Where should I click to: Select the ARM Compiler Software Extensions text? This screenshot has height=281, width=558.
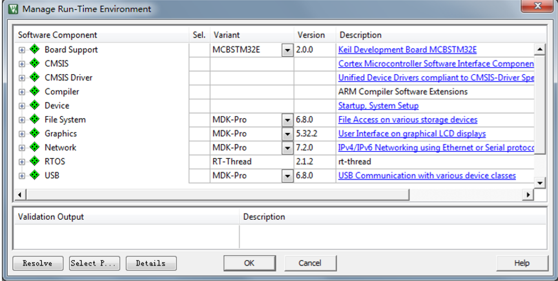pos(403,92)
